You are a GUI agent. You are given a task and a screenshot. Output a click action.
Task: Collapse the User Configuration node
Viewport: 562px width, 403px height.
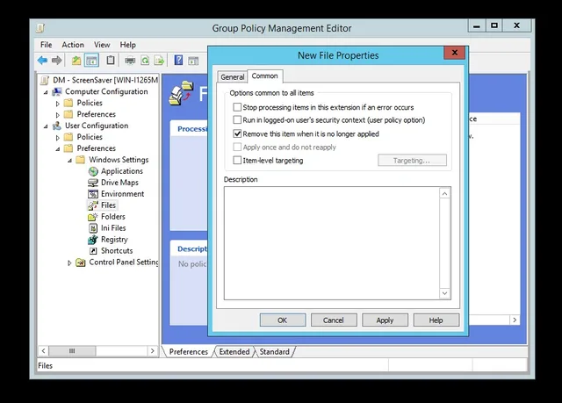coord(46,126)
